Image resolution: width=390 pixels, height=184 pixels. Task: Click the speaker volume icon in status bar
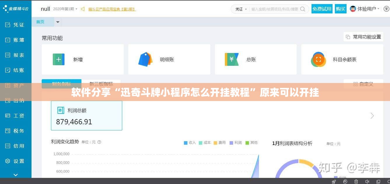pyautogui.click(x=367, y=181)
